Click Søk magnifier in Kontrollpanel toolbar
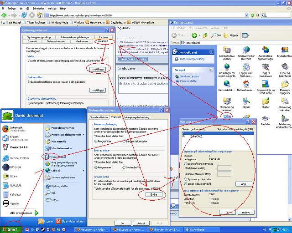The width and height of the screenshot is (292, 233). tap(216, 35)
